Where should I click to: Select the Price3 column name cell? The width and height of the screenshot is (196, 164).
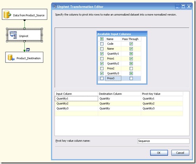[113, 78]
